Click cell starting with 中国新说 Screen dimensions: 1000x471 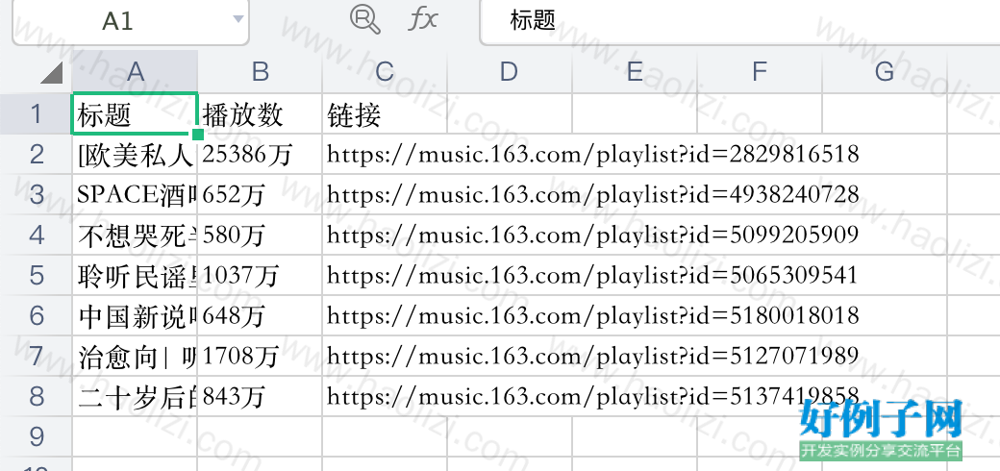click(x=135, y=315)
